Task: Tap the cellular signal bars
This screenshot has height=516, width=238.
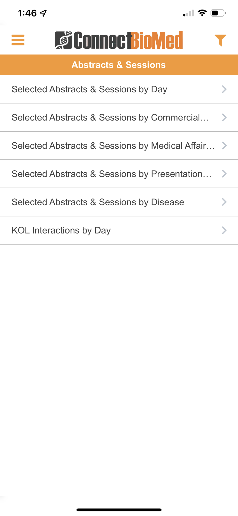Action: coord(189,13)
